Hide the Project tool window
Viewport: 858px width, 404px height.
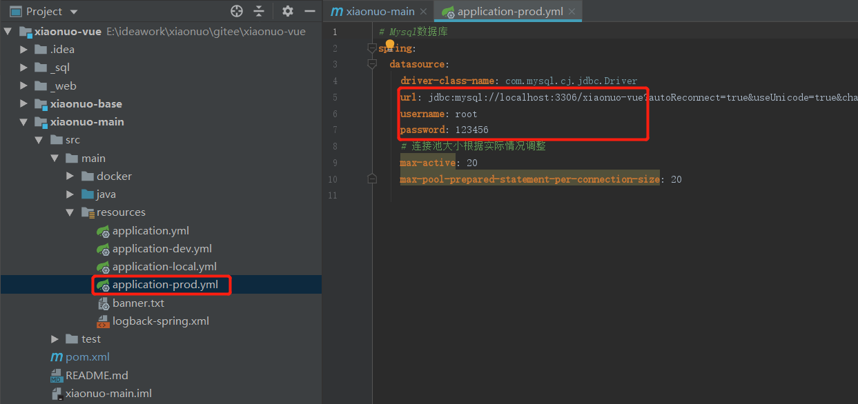pyautogui.click(x=310, y=11)
